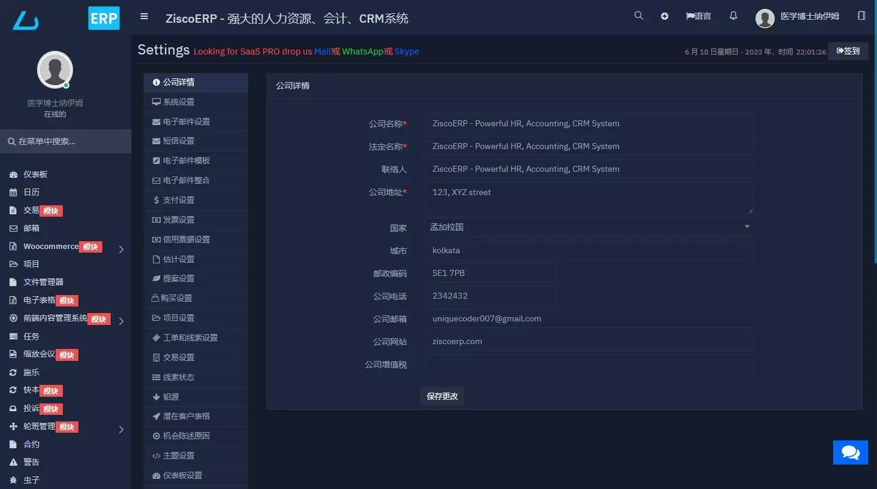Click the plus quick-add icon in header
Image resolution: width=877 pixels, height=489 pixels.
click(665, 16)
